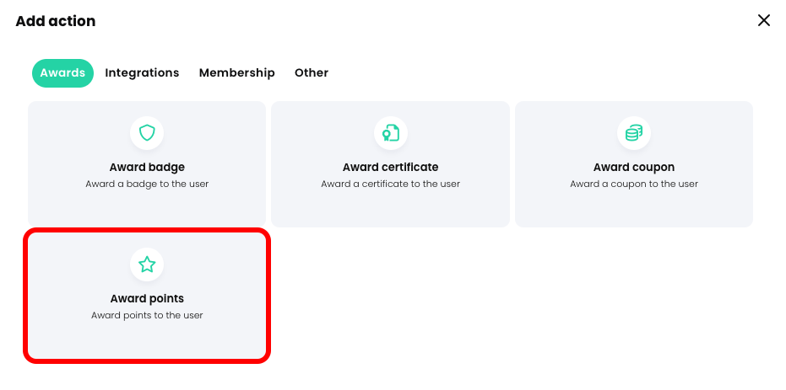Screen dimensions: 786x390
Task: Click the coins icon for Award coupon
Action: point(634,133)
